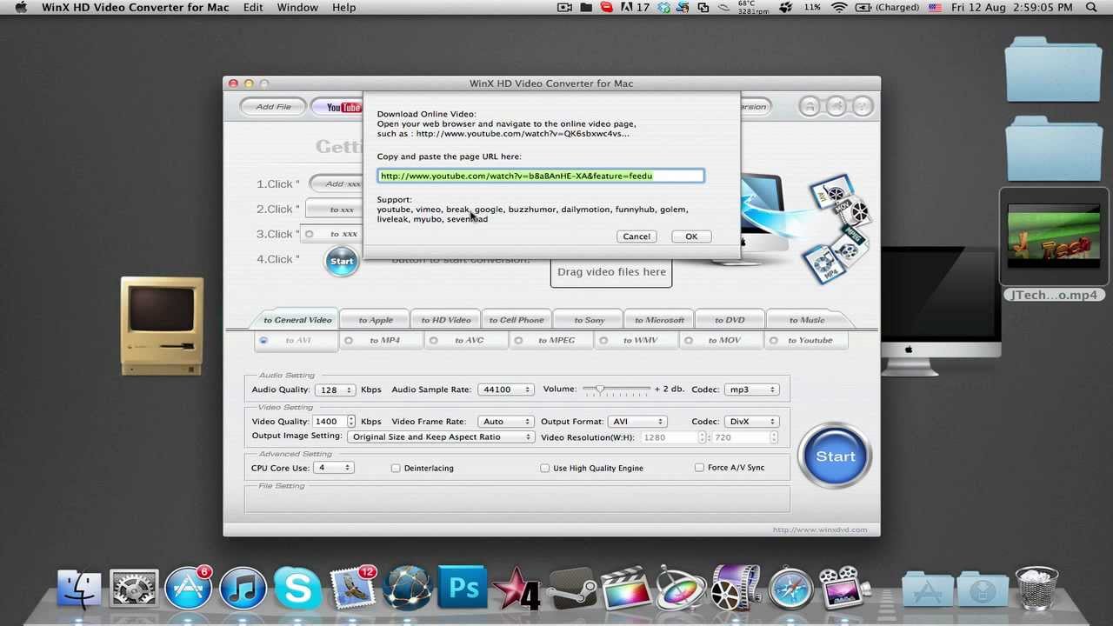
Task: Switch to the to Cell Phone tab
Action: click(517, 319)
